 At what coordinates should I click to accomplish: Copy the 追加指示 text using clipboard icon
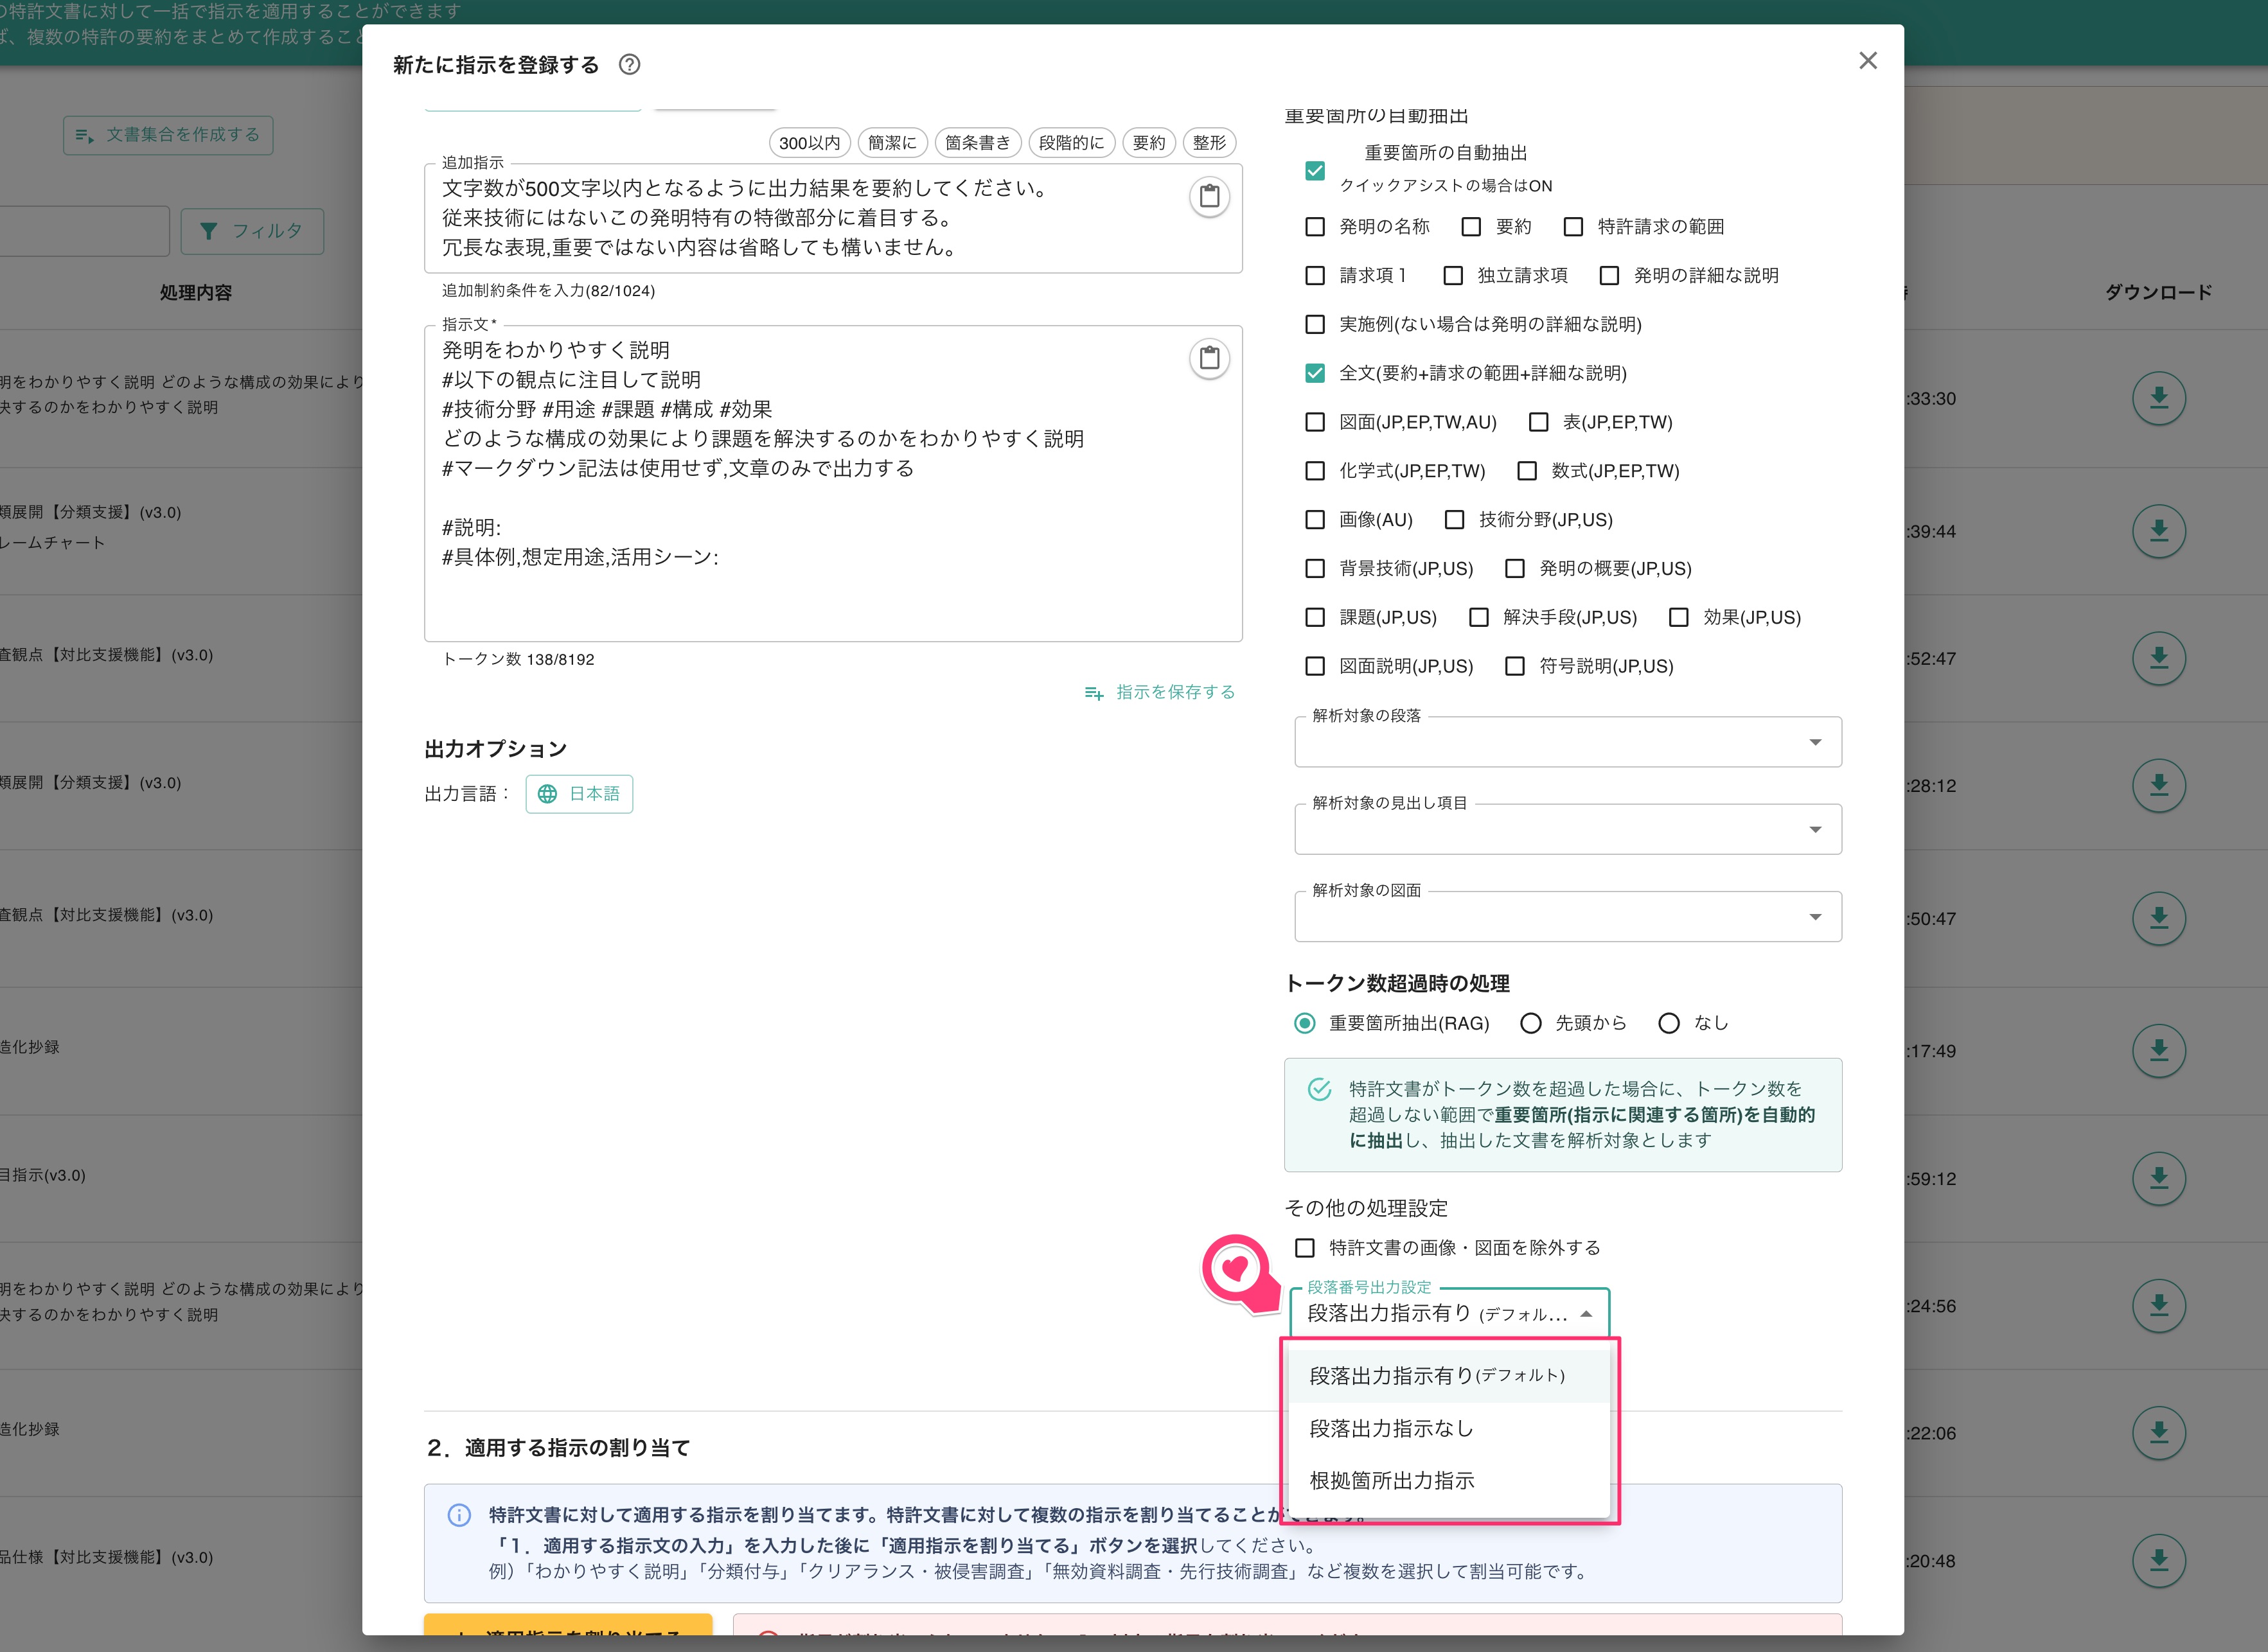1210,196
